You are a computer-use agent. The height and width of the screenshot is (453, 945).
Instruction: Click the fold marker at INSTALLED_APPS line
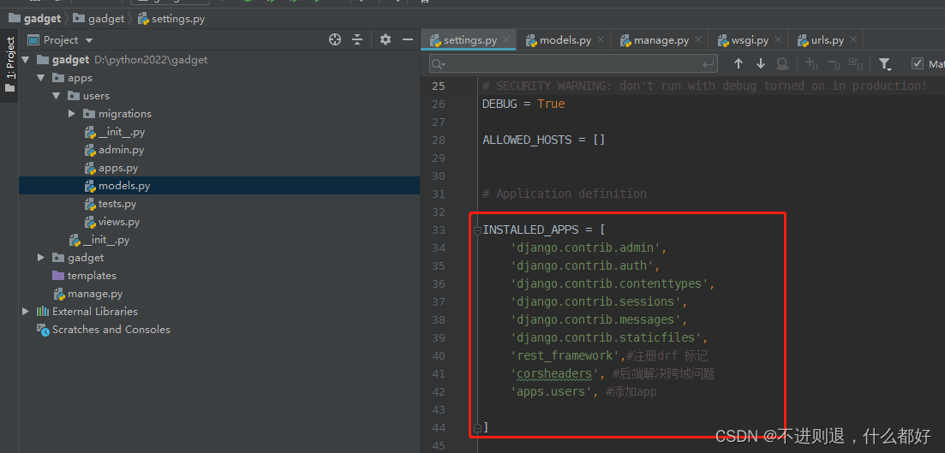[477, 230]
